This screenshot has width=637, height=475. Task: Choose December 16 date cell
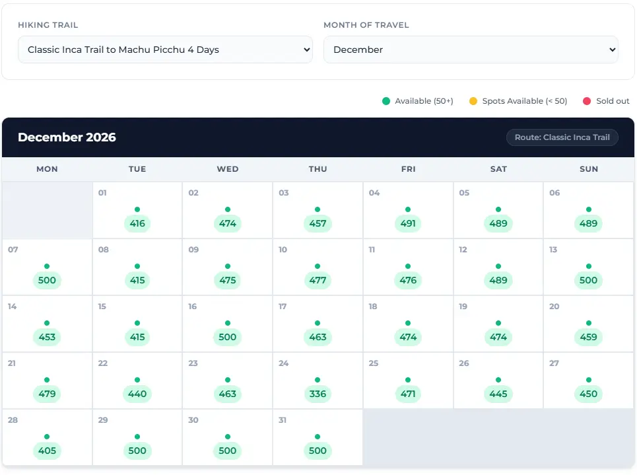click(x=228, y=324)
